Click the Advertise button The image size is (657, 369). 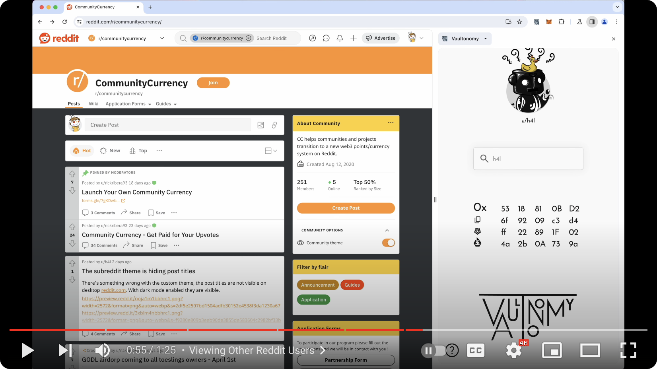pyautogui.click(x=381, y=38)
